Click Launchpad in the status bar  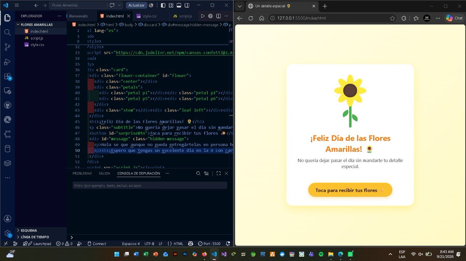(x=37, y=244)
